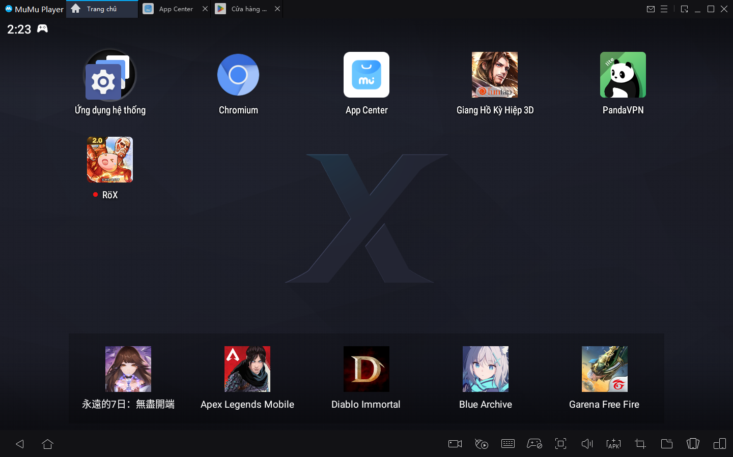The image size is (733, 457).
Task: Take a screenshot with the crop icon
Action: pos(640,444)
